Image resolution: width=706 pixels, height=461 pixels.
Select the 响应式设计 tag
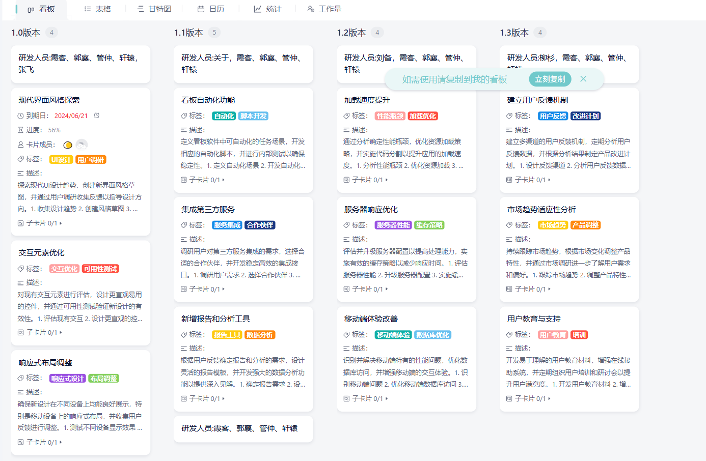[x=68, y=379]
